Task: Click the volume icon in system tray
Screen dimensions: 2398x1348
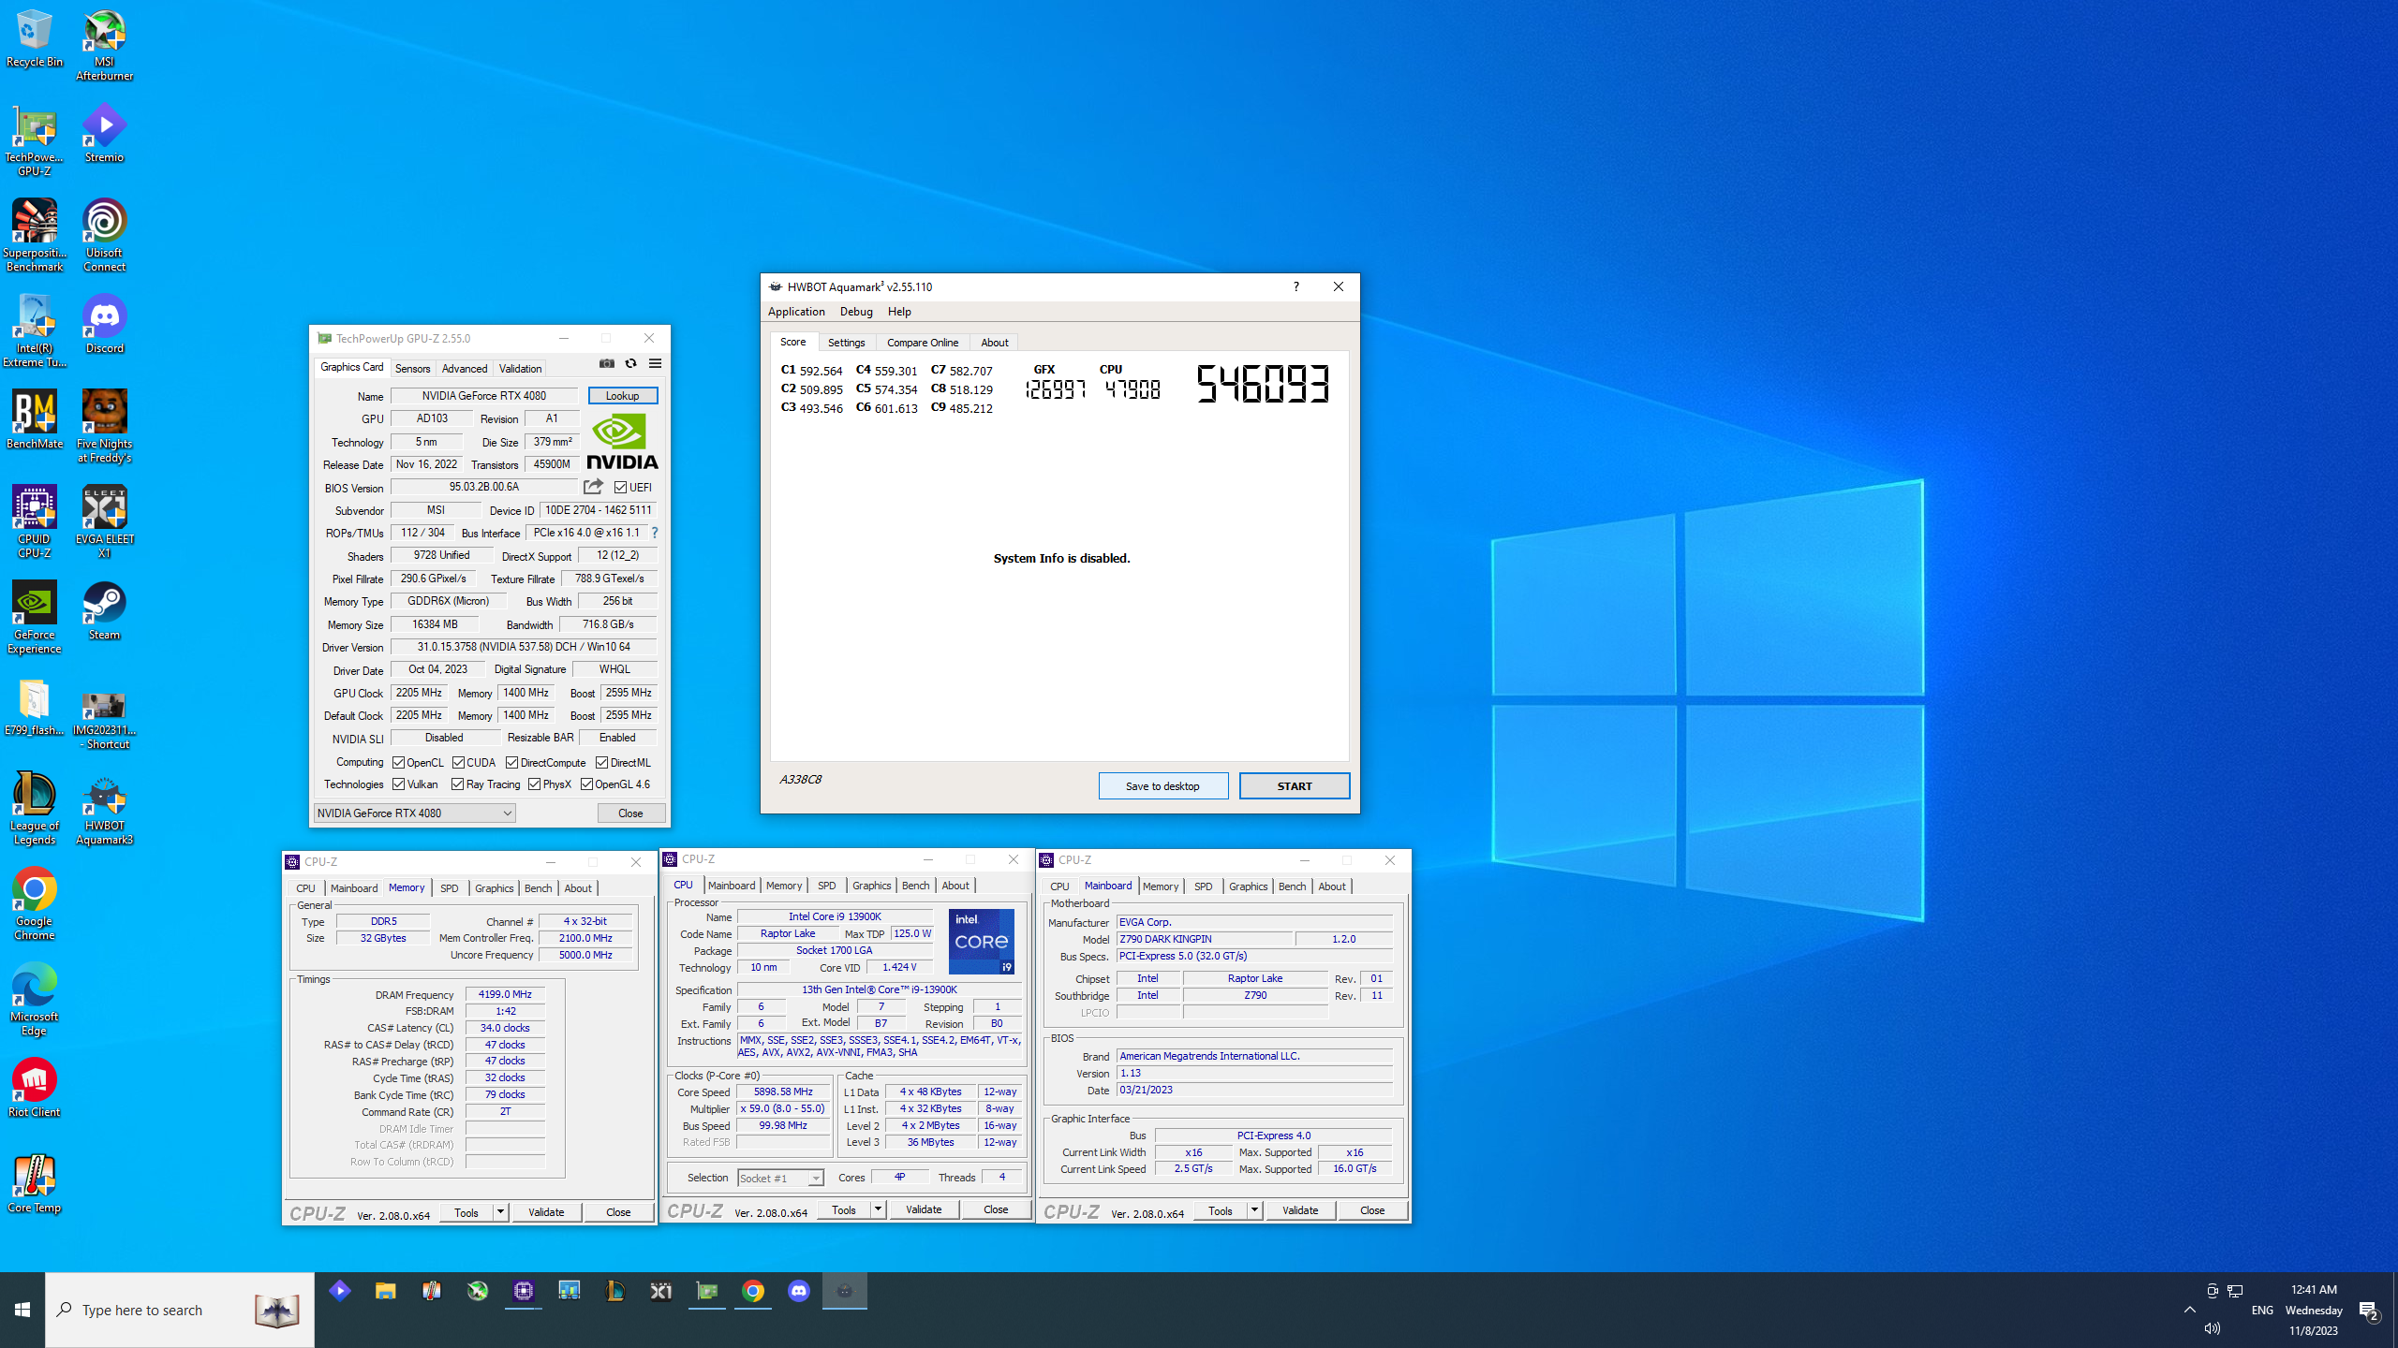Action: [x=2213, y=1328]
